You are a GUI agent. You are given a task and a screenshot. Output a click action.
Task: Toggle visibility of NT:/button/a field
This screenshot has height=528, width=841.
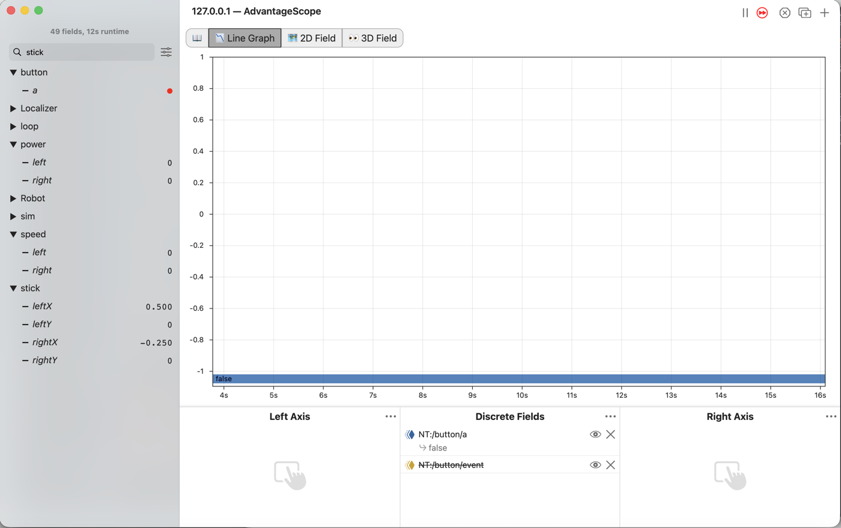(x=595, y=434)
